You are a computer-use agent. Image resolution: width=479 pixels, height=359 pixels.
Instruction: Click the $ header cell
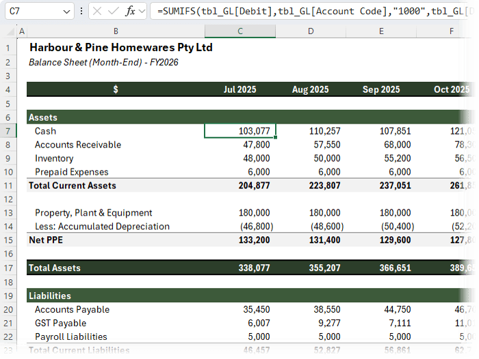coord(116,89)
